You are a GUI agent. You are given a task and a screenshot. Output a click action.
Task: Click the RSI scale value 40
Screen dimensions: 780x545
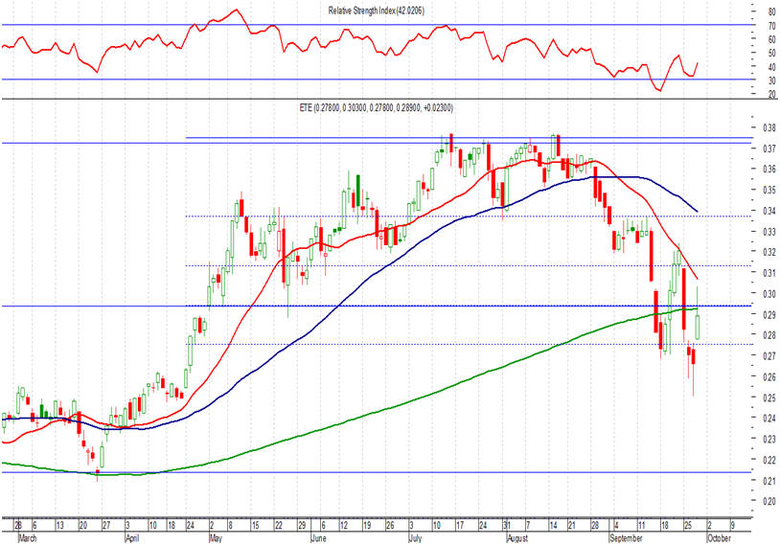coord(772,67)
